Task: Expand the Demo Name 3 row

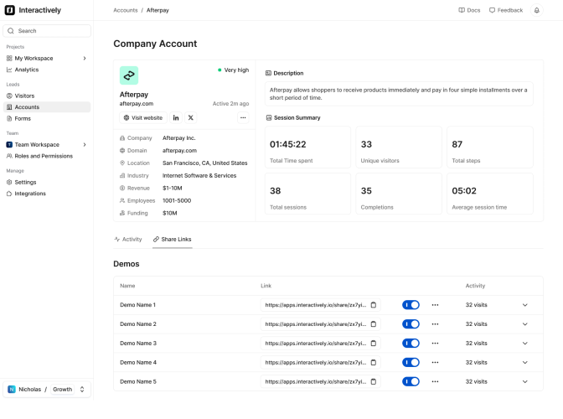Action: click(x=525, y=344)
